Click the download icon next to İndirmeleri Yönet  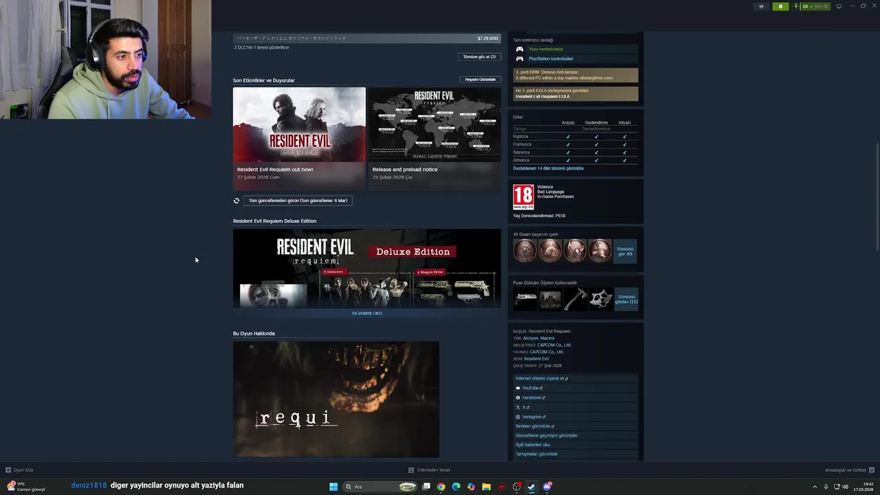411,470
